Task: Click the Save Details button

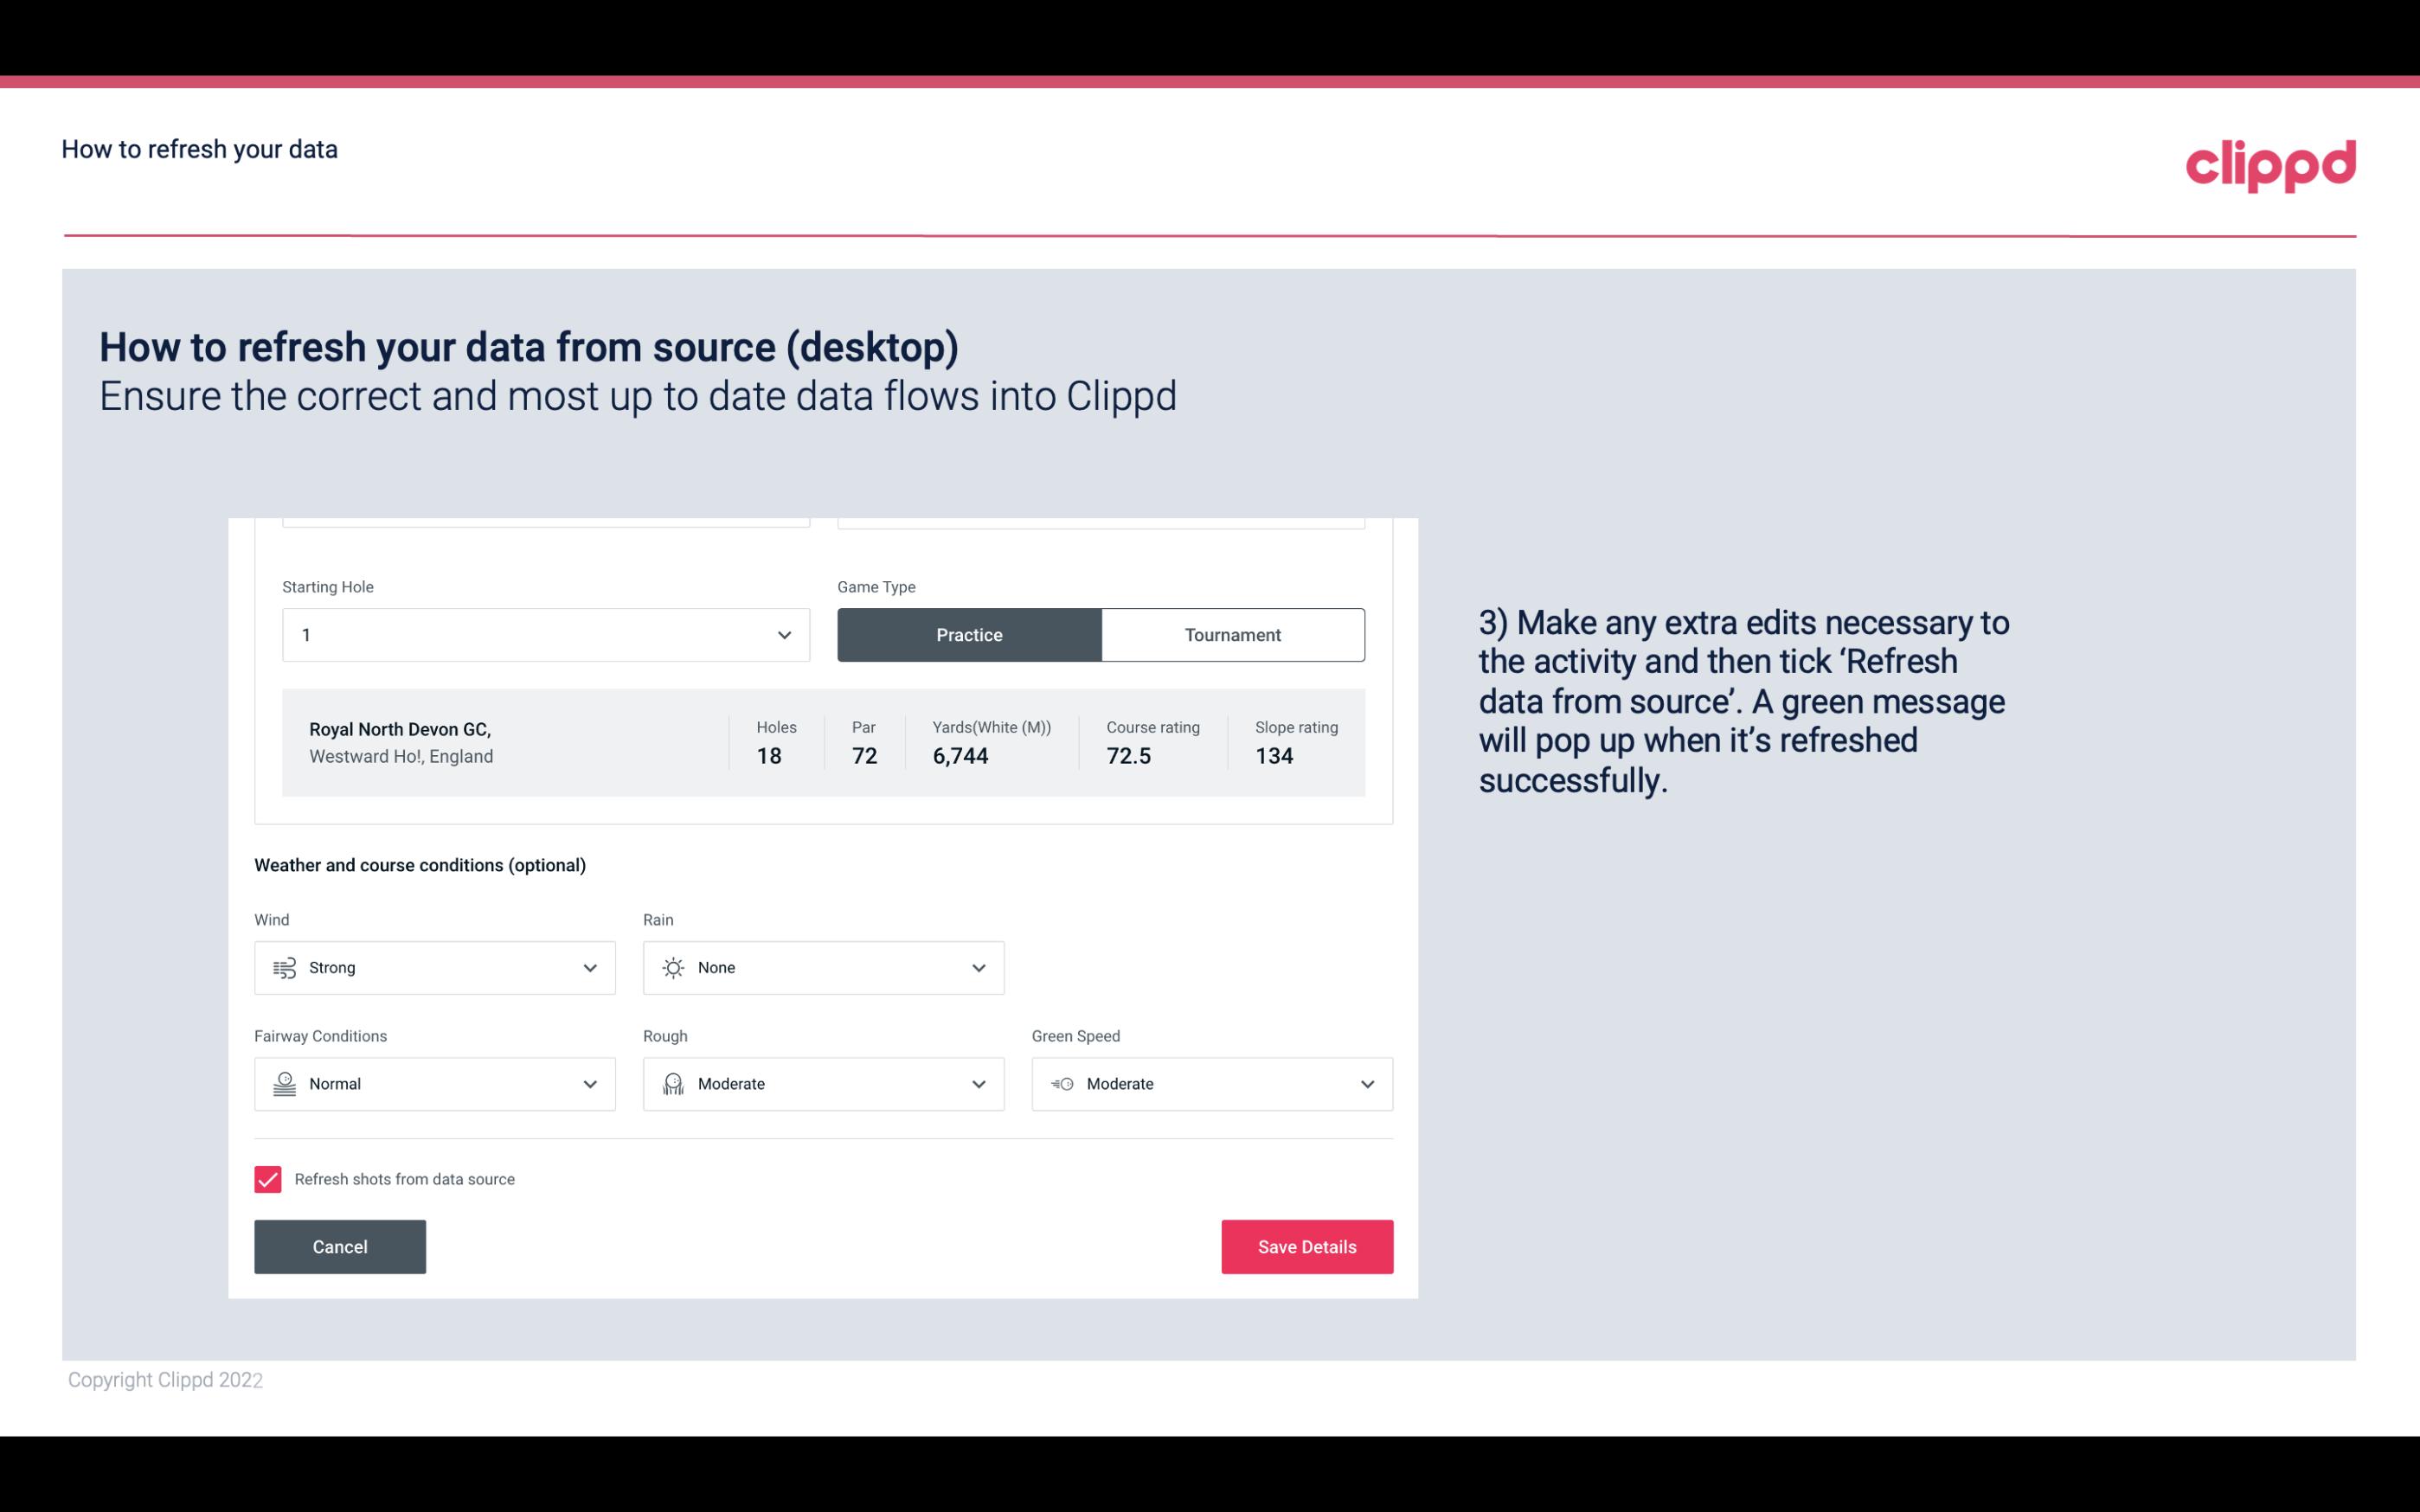Action: pyautogui.click(x=1306, y=1246)
